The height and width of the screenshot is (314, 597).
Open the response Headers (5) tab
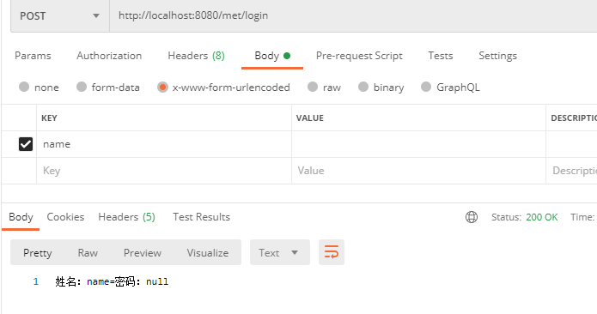tap(126, 217)
